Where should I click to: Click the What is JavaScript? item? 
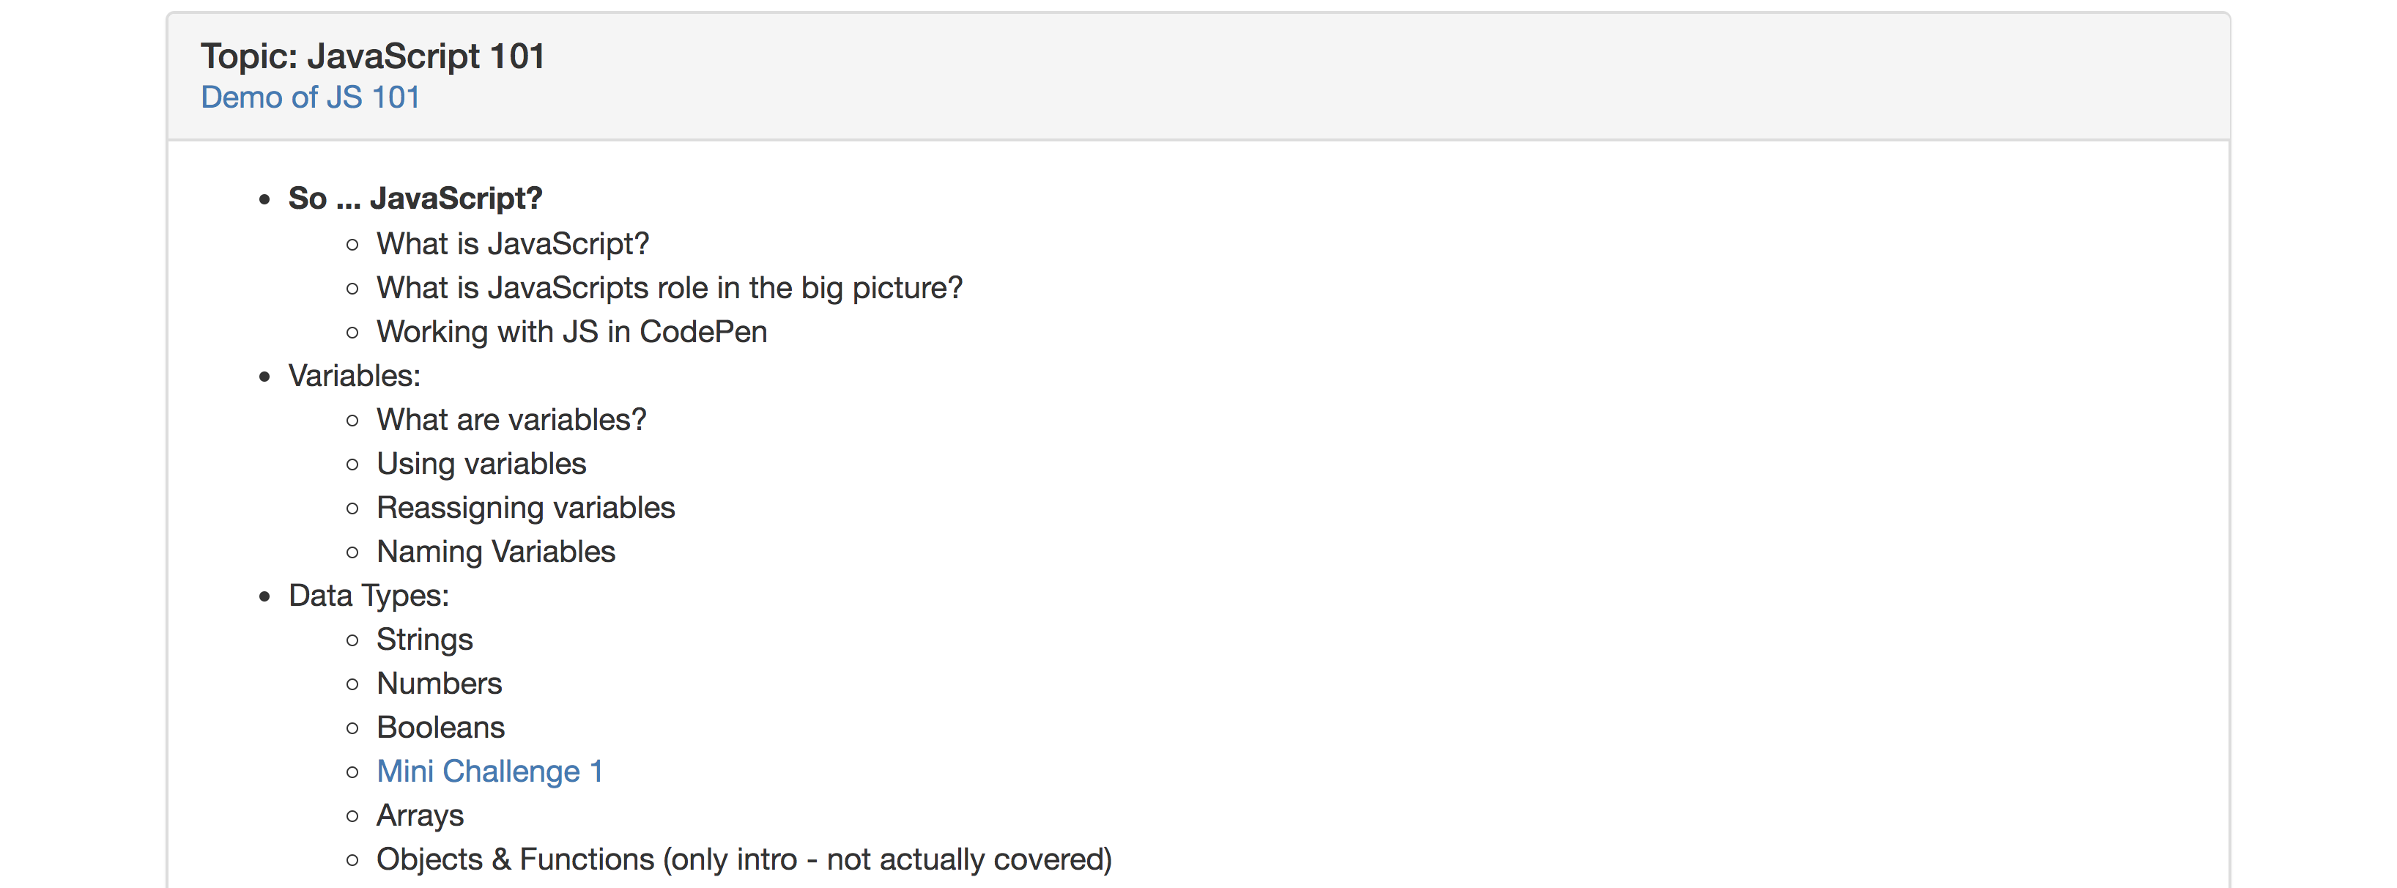[x=513, y=244]
